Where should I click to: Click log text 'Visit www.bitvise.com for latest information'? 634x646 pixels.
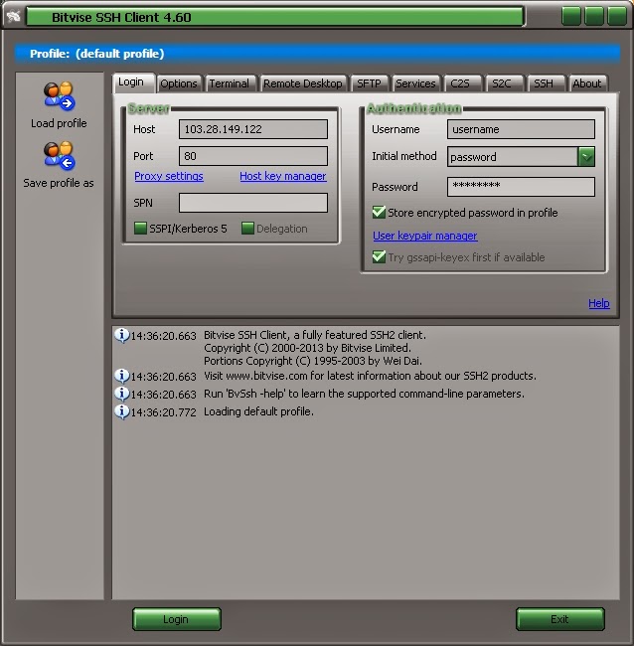coord(370,376)
